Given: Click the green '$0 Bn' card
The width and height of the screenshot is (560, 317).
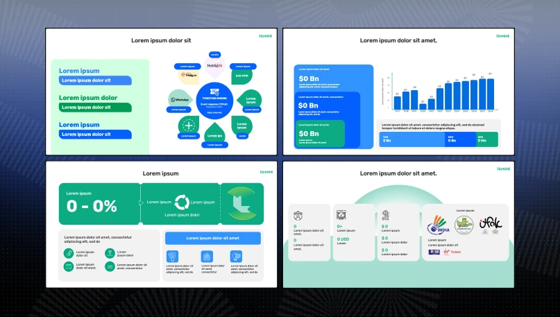Looking at the screenshot, I should tap(320, 133).
